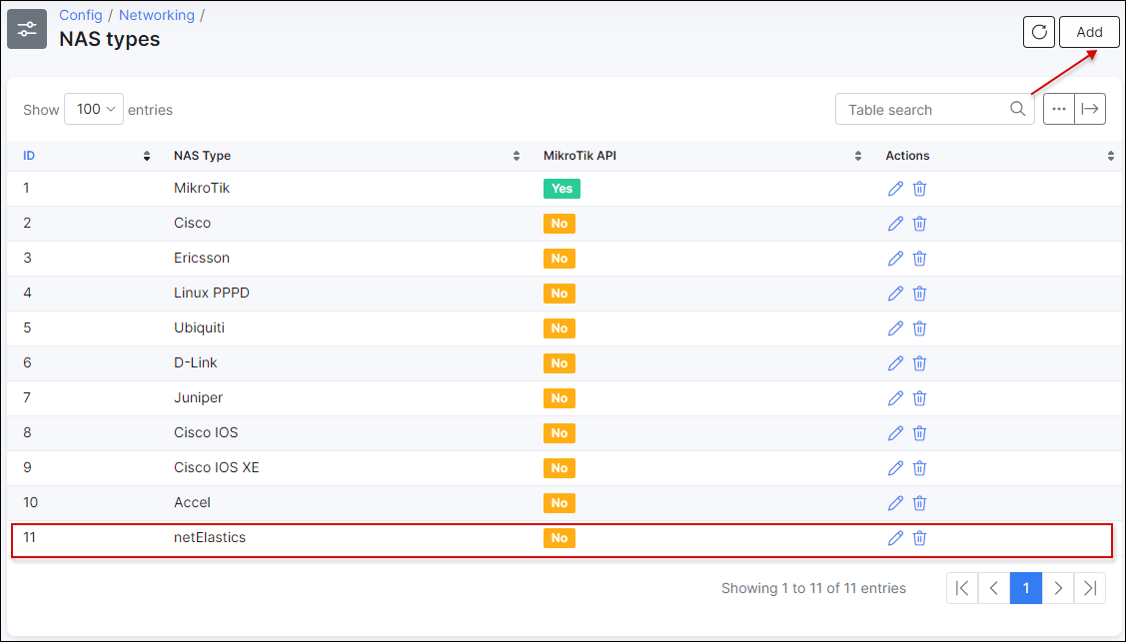The image size is (1126, 642).
Task: Delete the Accel NAS type
Action: [x=919, y=503]
